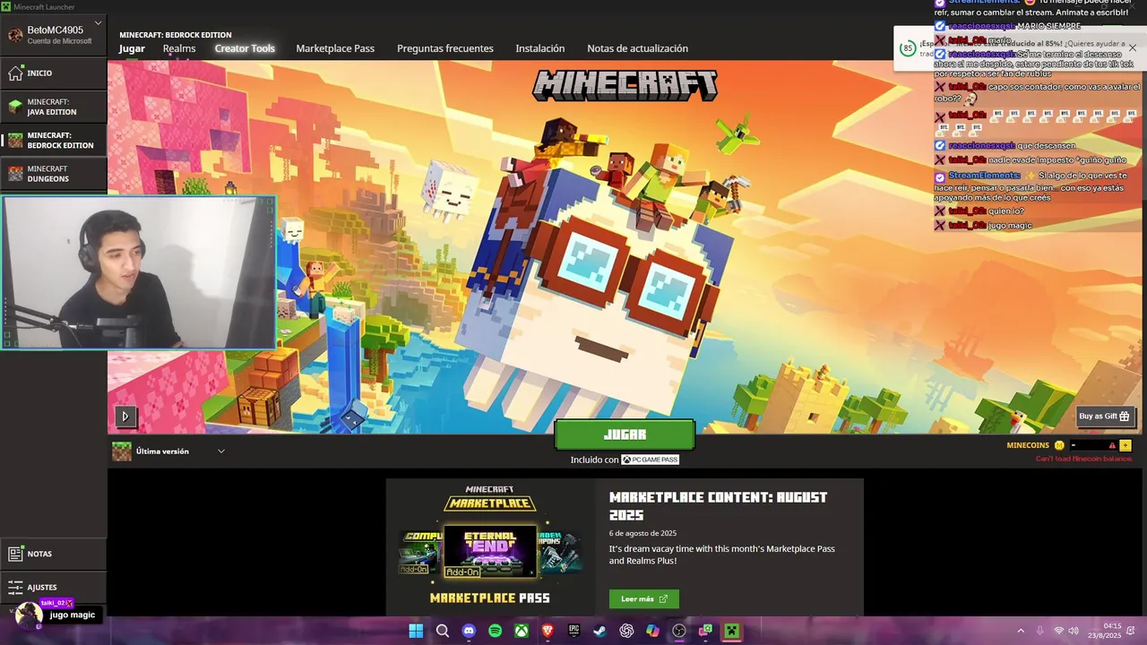The width and height of the screenshot is (1147, 645).
Task: Click the Leer más button
Action: (x=644, y=598)
